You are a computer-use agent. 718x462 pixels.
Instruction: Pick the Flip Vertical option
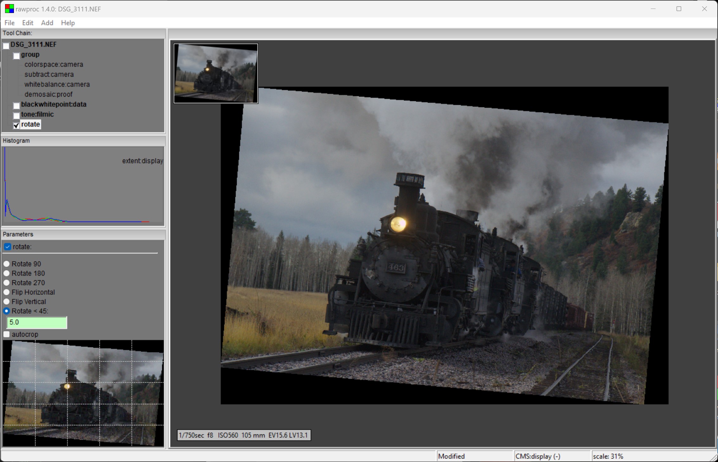point(7,301)
